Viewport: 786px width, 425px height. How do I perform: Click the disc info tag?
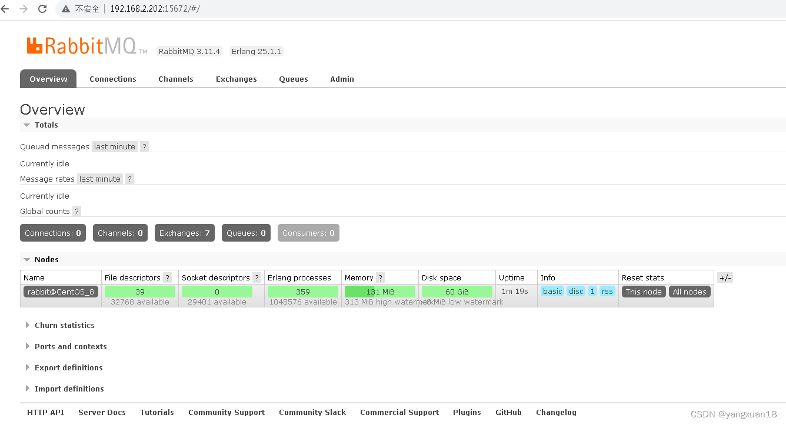pyautogui.click(x=576, y=292)
